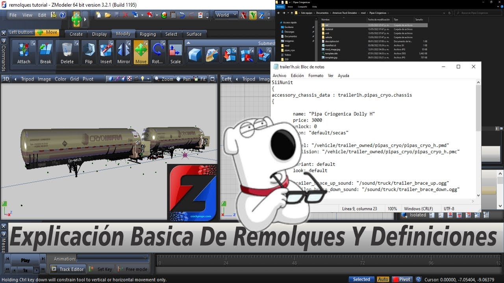Select the Rotate tool
504x283 pixels.
pyautogui.click(x=157, y=52)
